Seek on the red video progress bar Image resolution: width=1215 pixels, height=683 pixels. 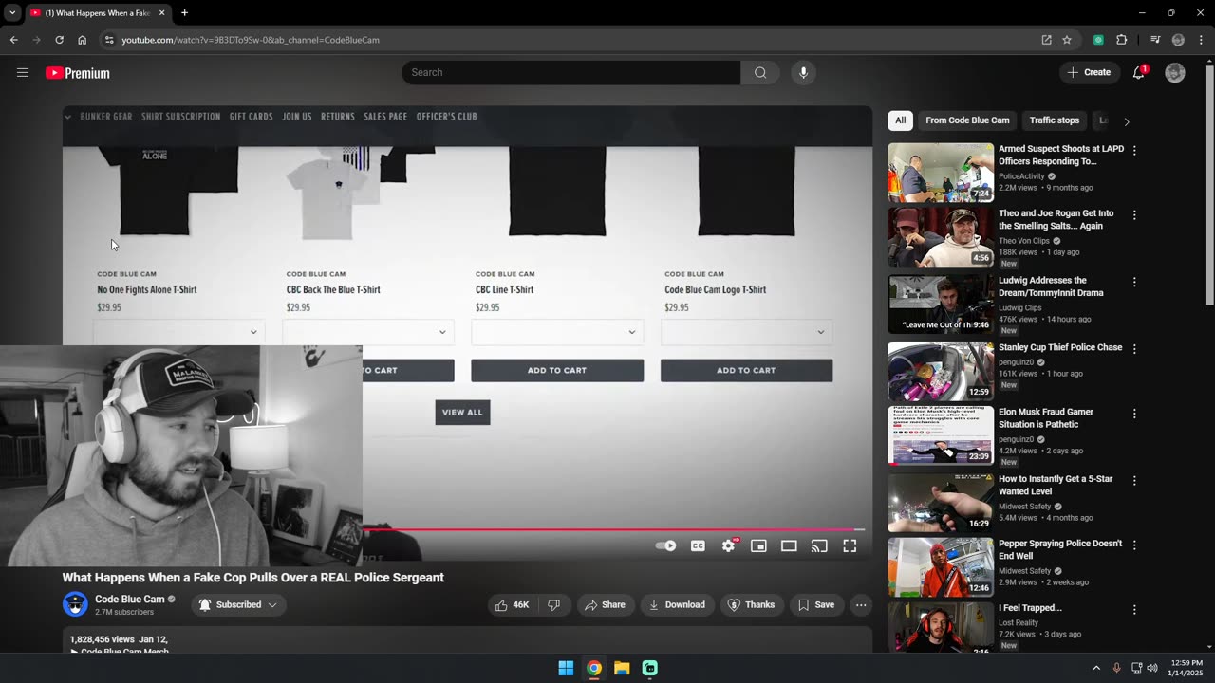613,529
